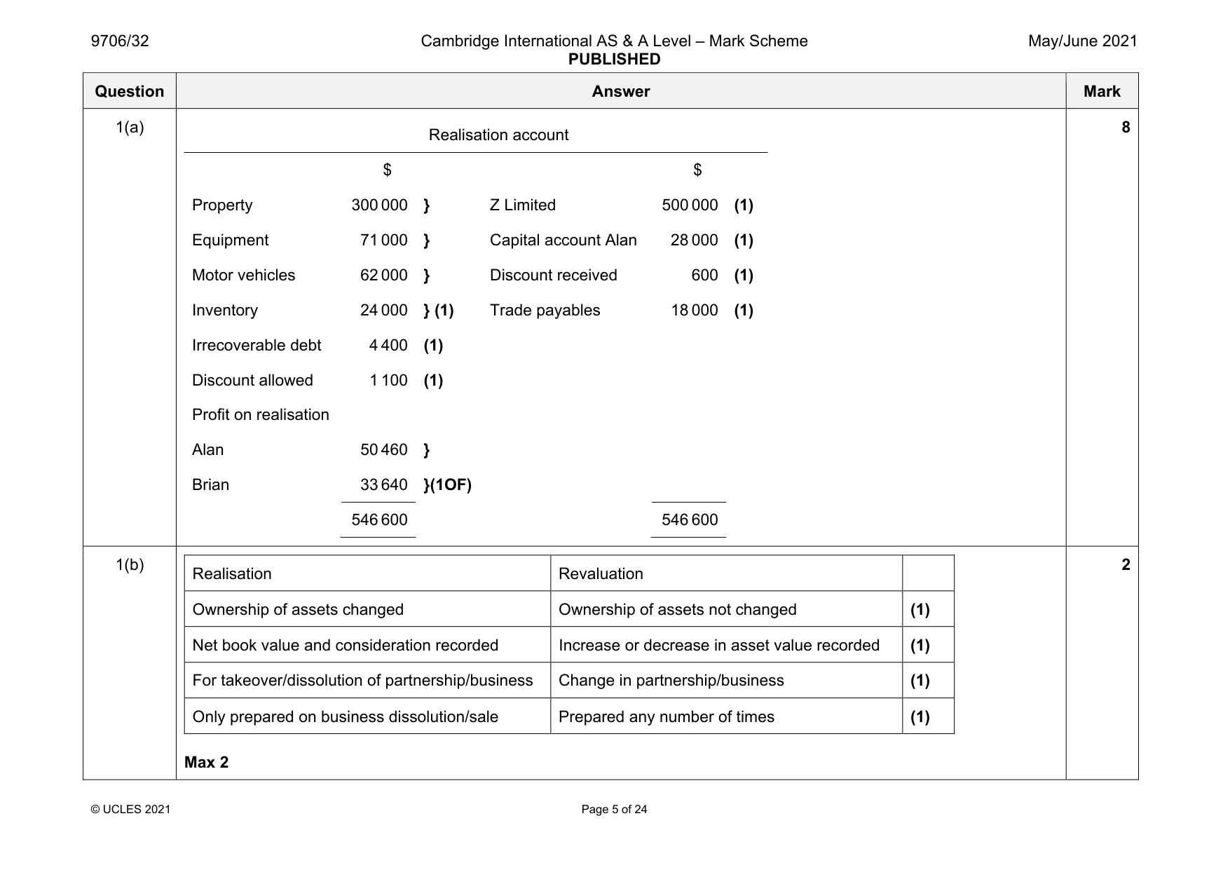
Task: Click the 'Realisation account' title
Action: pyautogui.click(x=498, y=135)
